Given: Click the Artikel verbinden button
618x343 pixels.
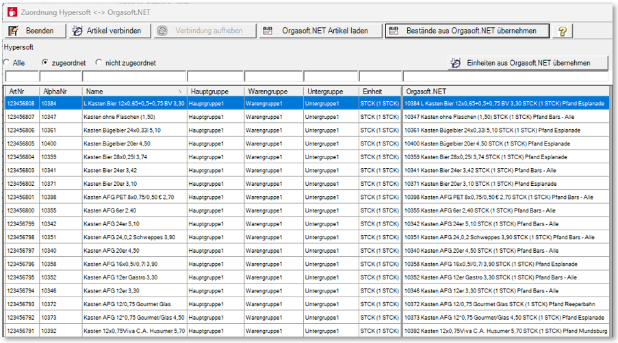Looking at the screenshot, I should click(x=110, y=31).
